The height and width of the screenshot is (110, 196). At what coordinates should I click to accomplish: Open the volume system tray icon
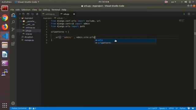click(186, 2)
